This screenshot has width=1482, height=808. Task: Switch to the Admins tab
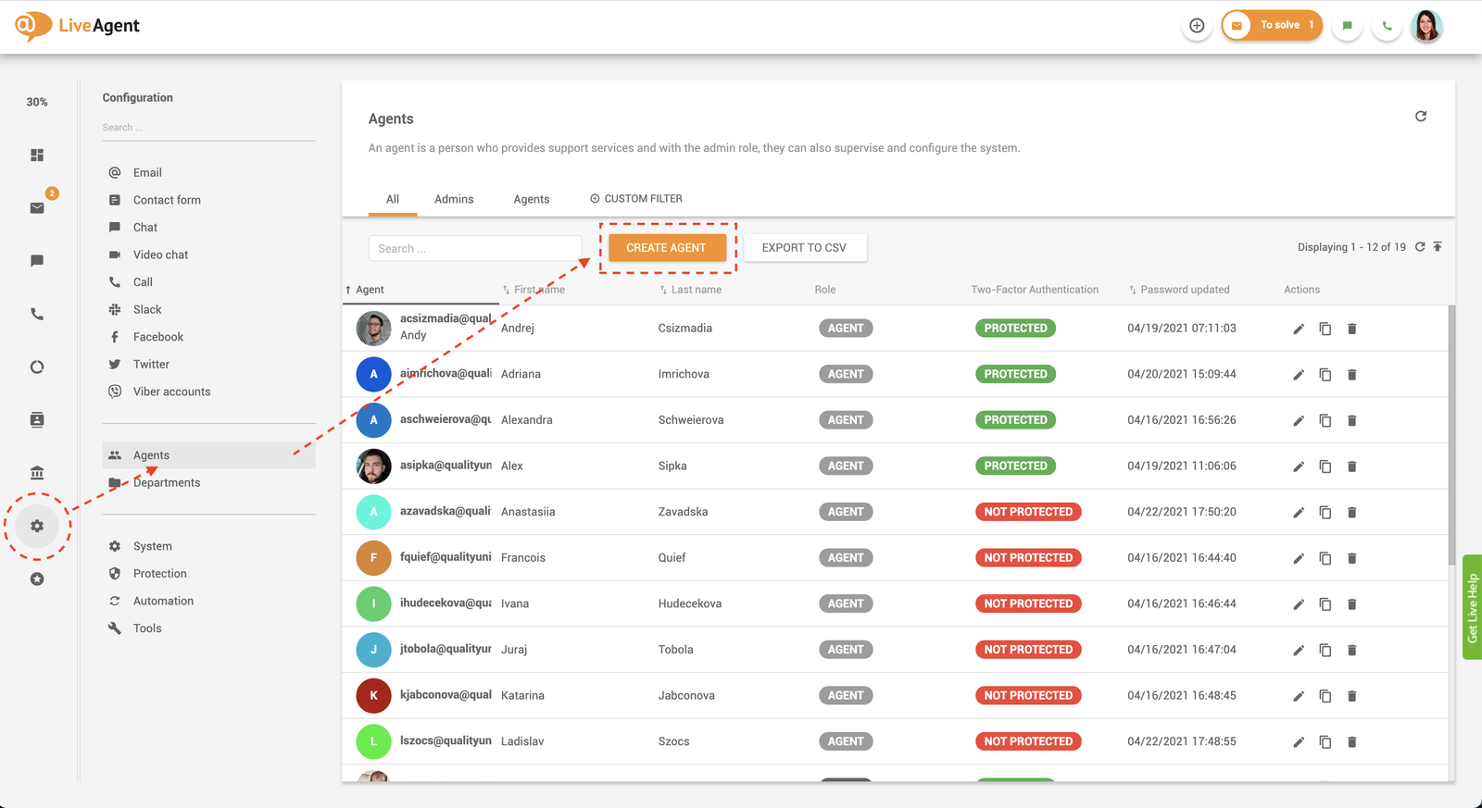[454, 199]
